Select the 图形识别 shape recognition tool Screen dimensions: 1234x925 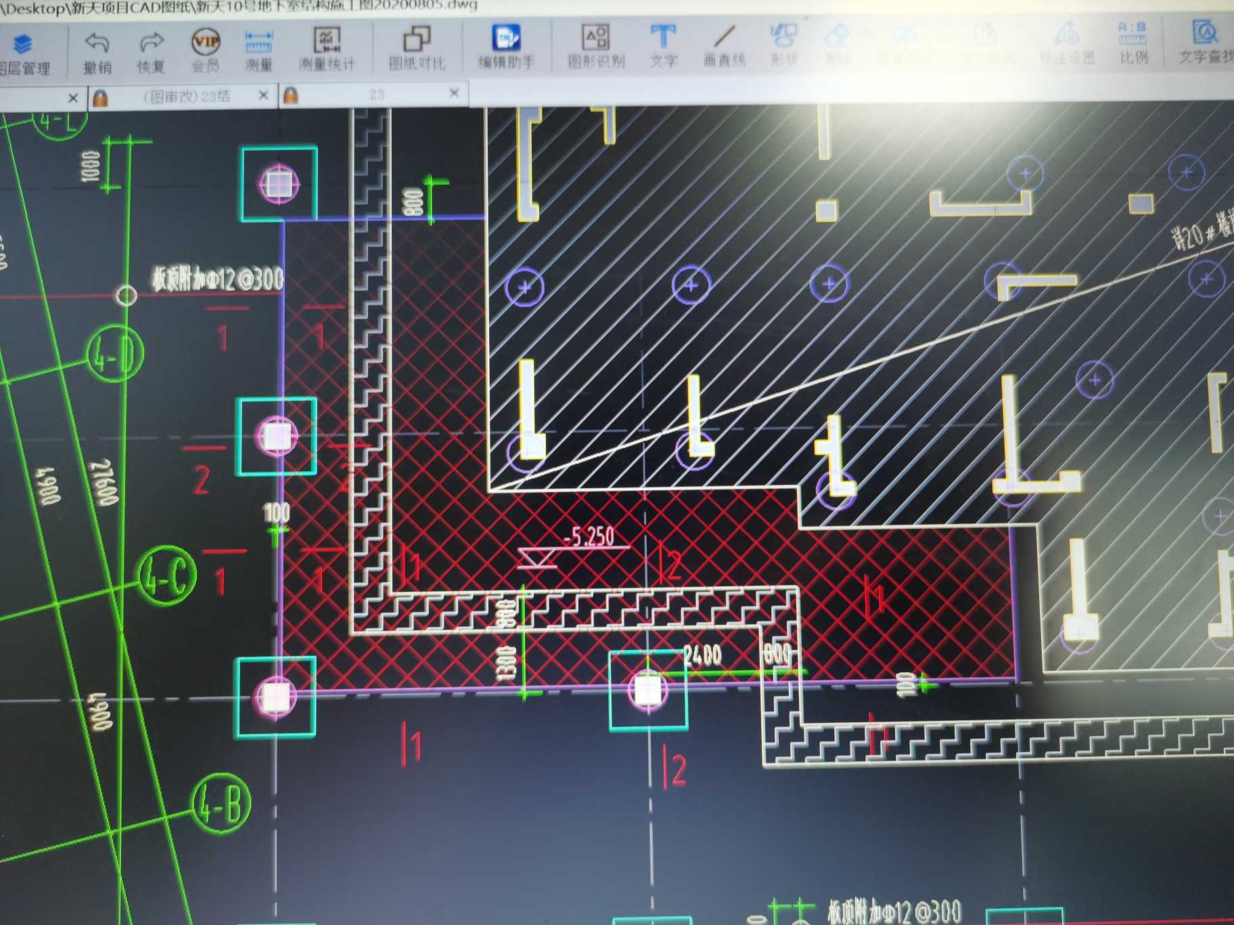point(596,45)
